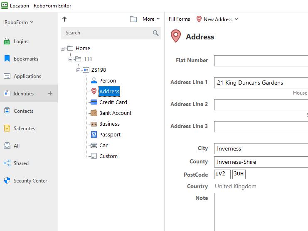Screen dimensions: 308x231
Task: Click the search magnifier icon
Action: pos(155,33)
